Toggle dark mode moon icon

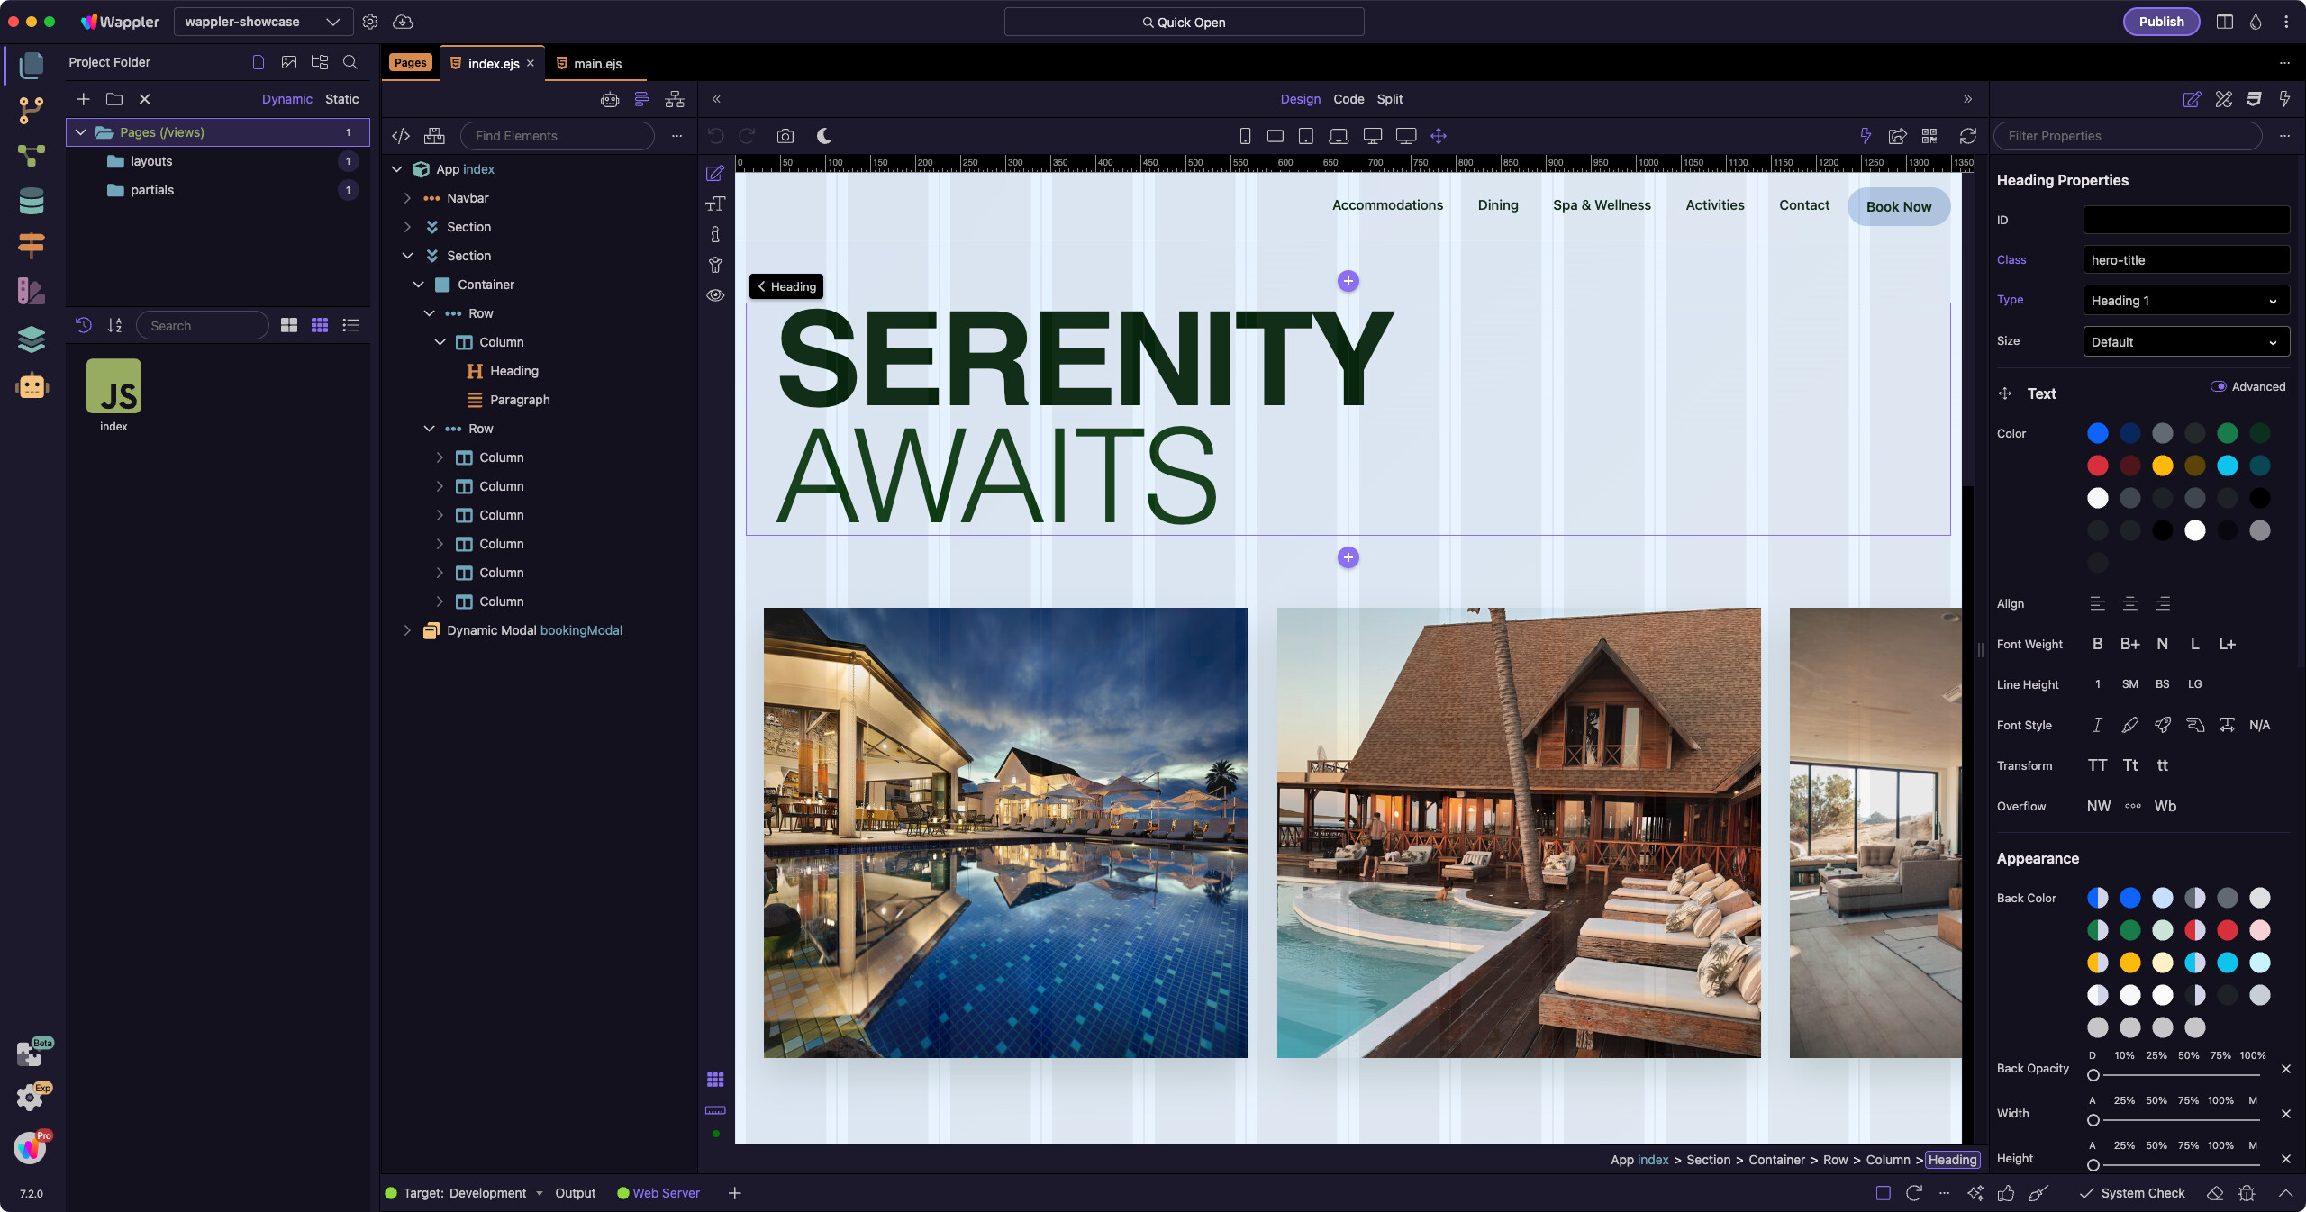pos(823,136)
